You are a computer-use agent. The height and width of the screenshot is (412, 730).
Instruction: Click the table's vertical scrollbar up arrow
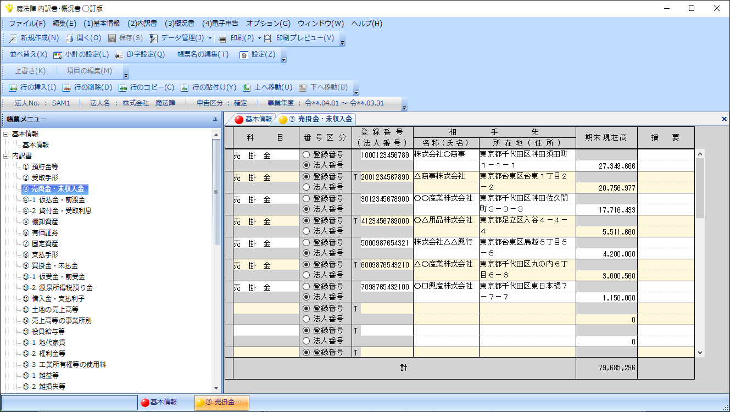700,154
